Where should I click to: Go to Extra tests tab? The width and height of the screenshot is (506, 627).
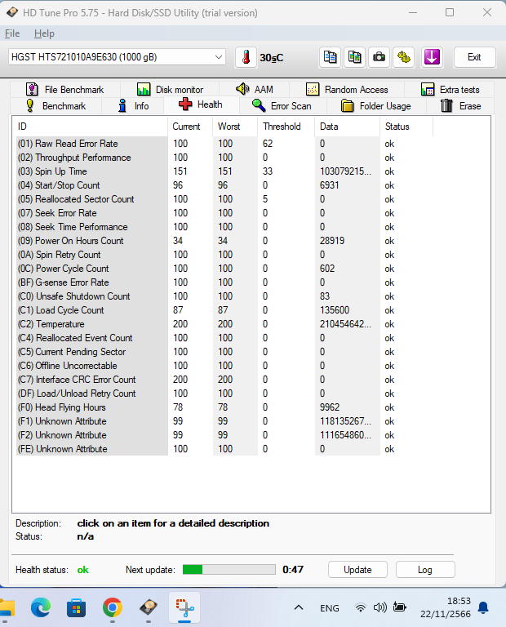click(x=450, y=90)
